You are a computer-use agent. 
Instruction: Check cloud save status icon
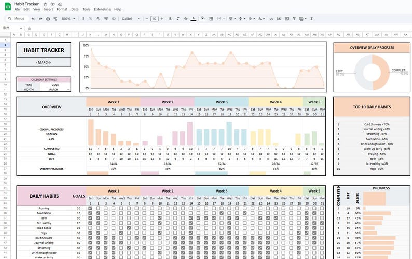click(x=60, y=4)
